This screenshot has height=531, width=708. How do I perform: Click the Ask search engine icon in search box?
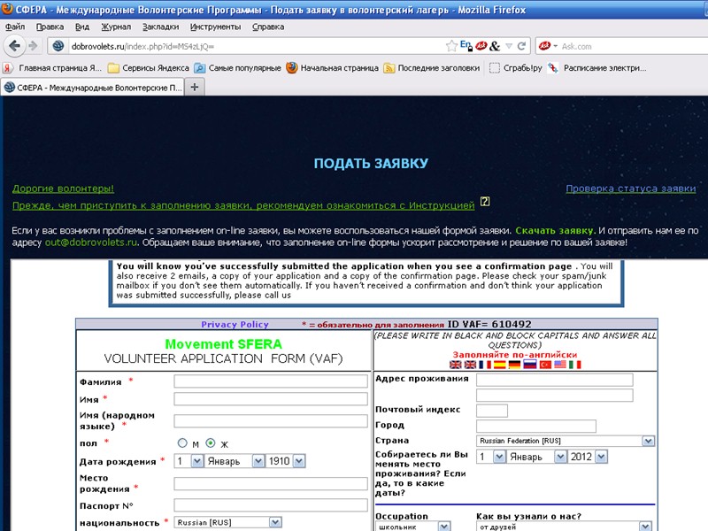click(544, 46)
